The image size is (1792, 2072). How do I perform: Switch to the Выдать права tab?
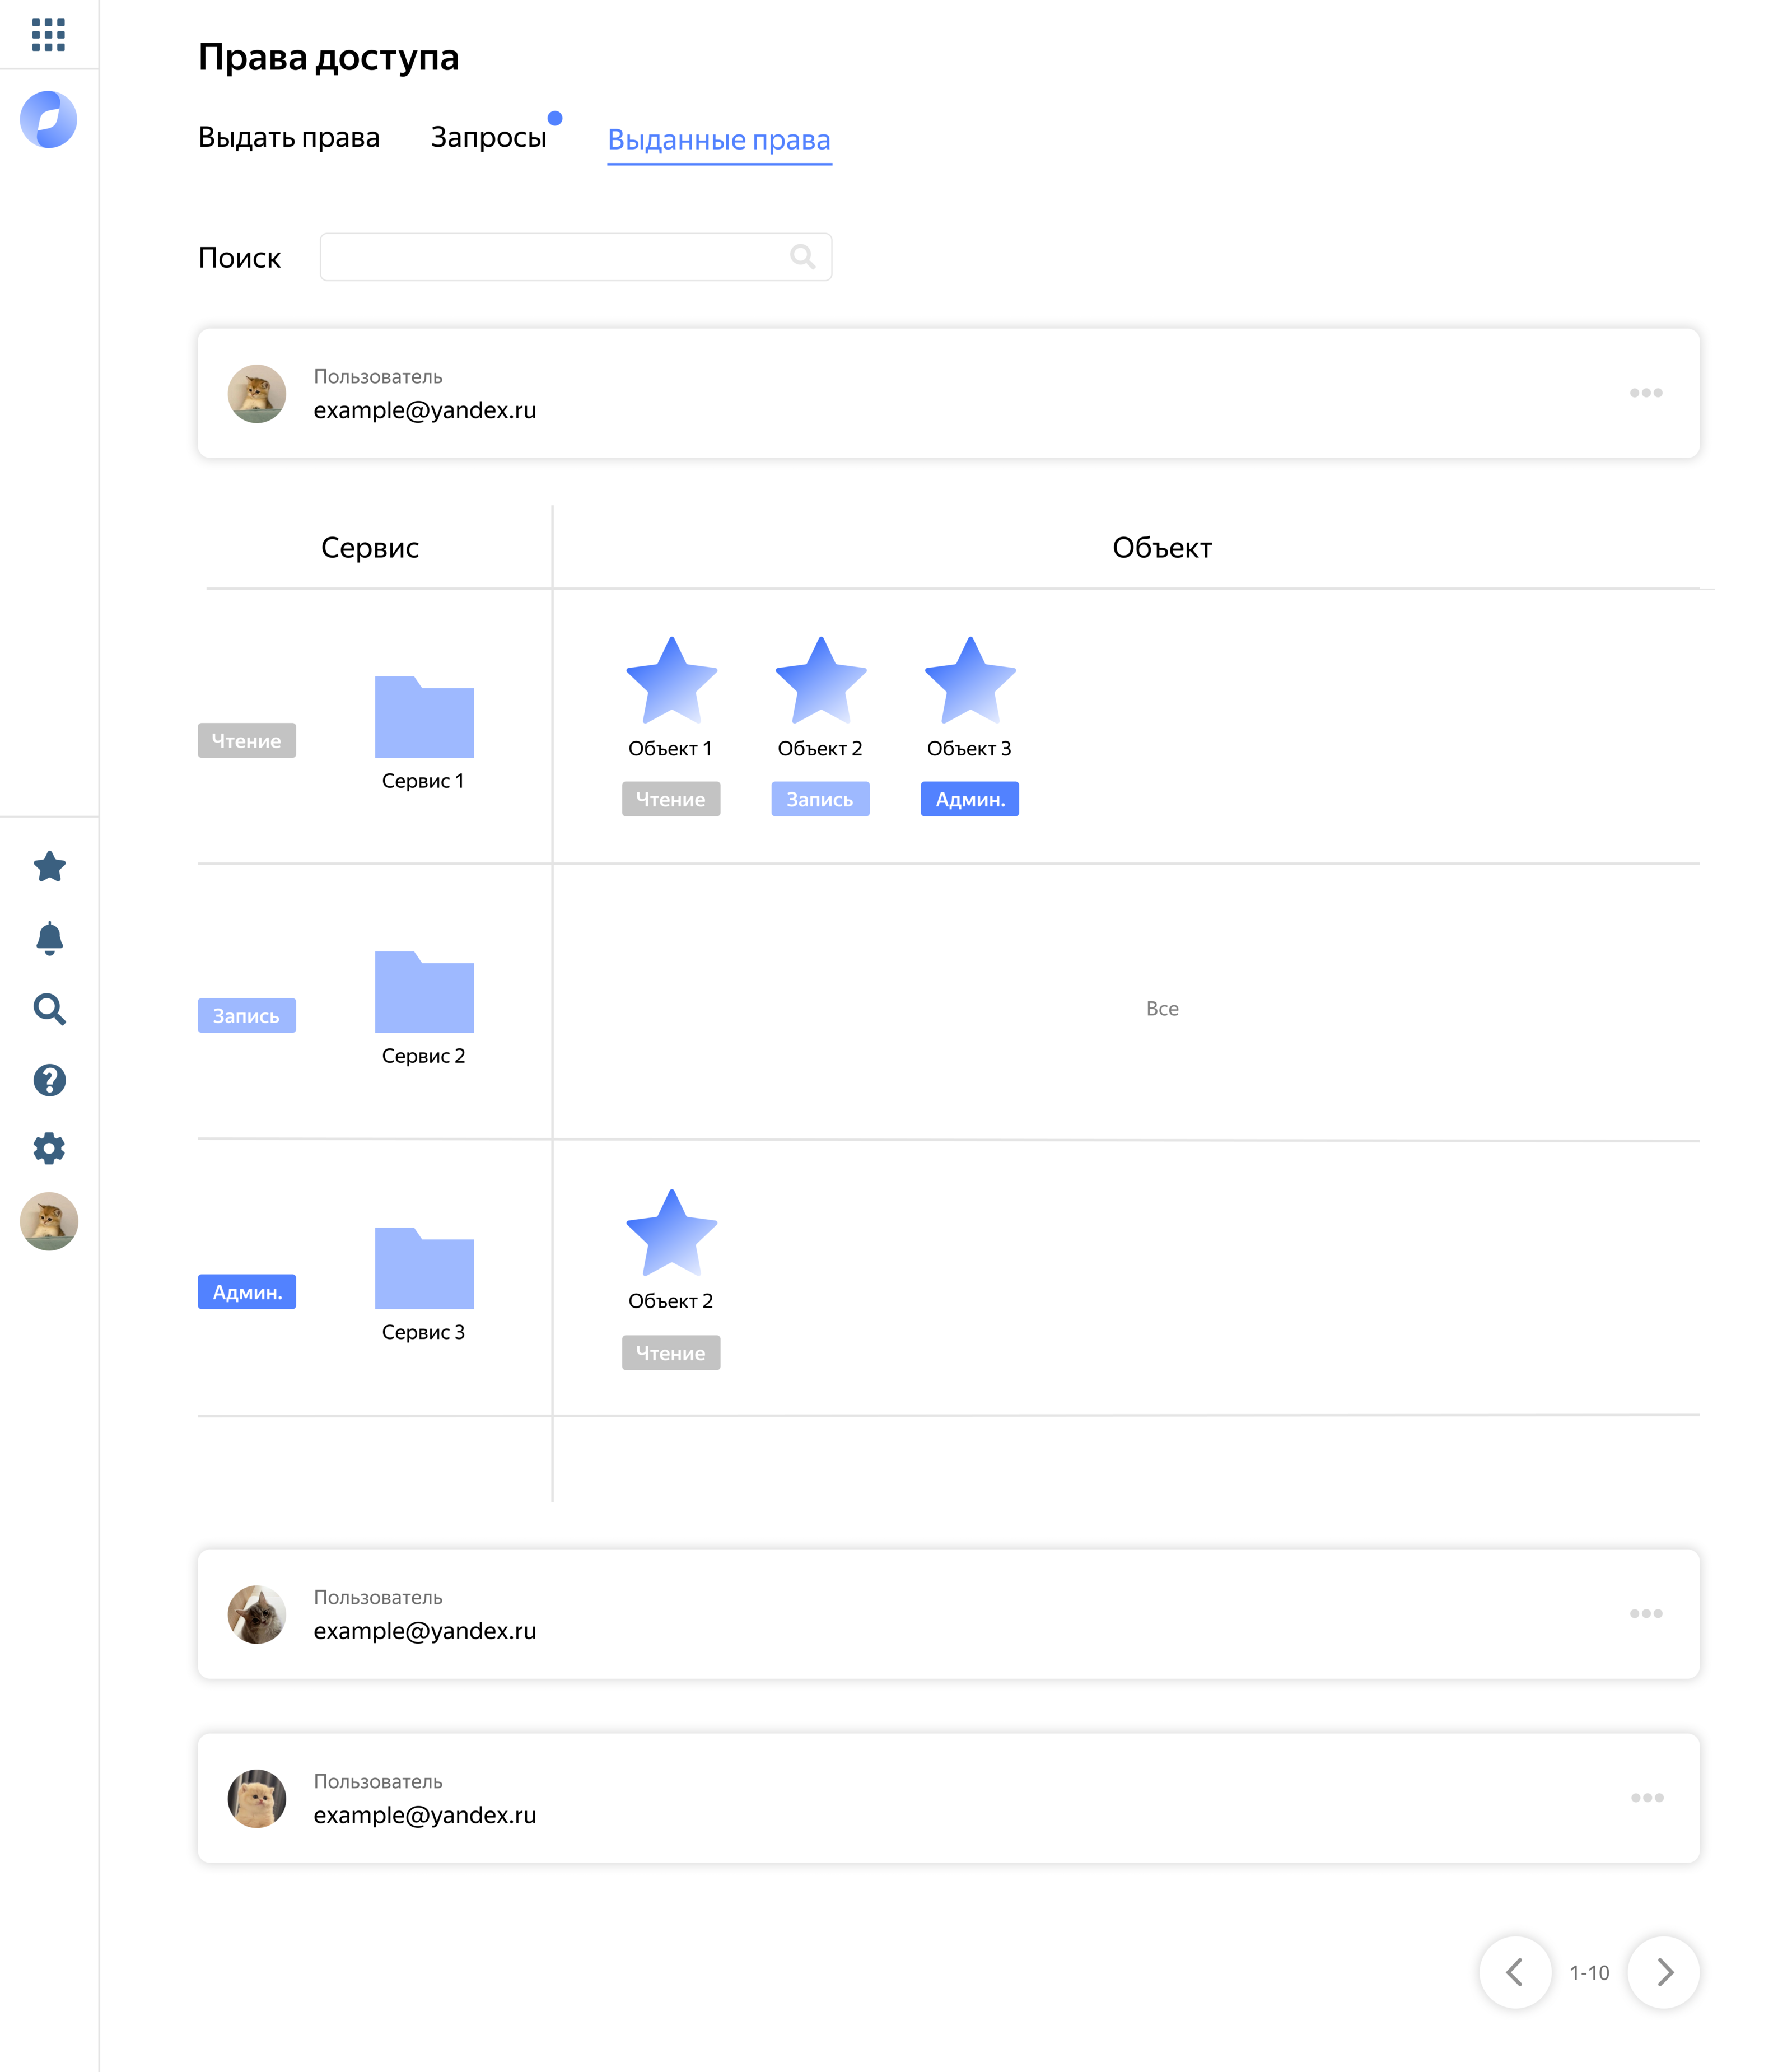pos(289,137)
